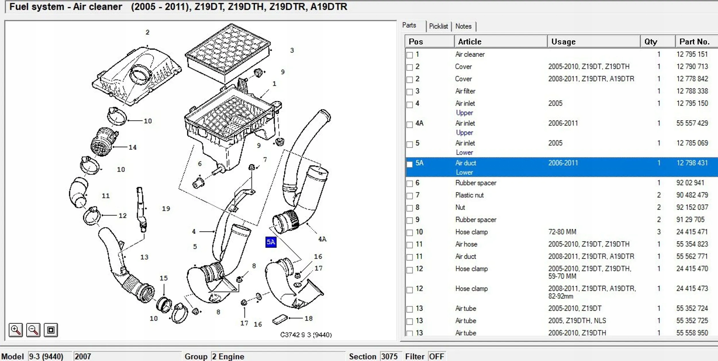
Task: Check the Rubber spacer position 6 checkbox
Action: click(x=410, y=184)
